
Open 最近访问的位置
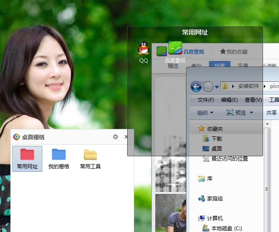pyautogui.click(x=230, y=159)
